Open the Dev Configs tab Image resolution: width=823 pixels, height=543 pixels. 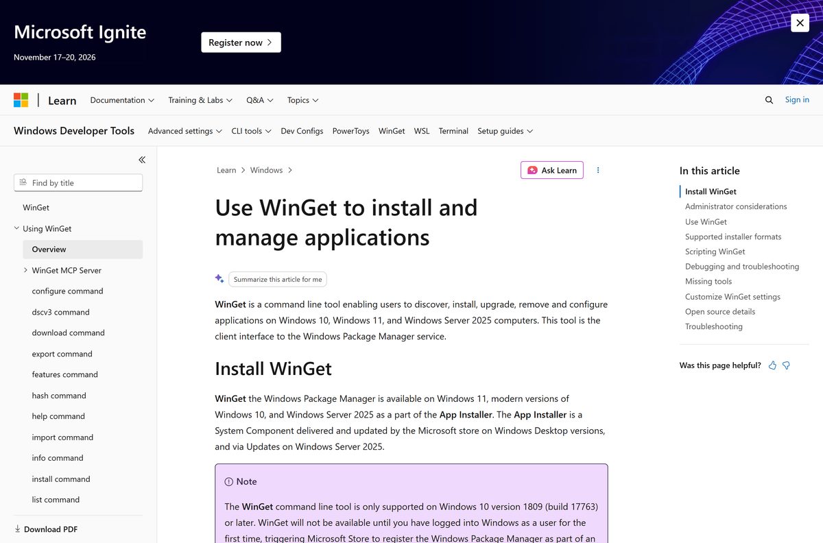point(302,131)
